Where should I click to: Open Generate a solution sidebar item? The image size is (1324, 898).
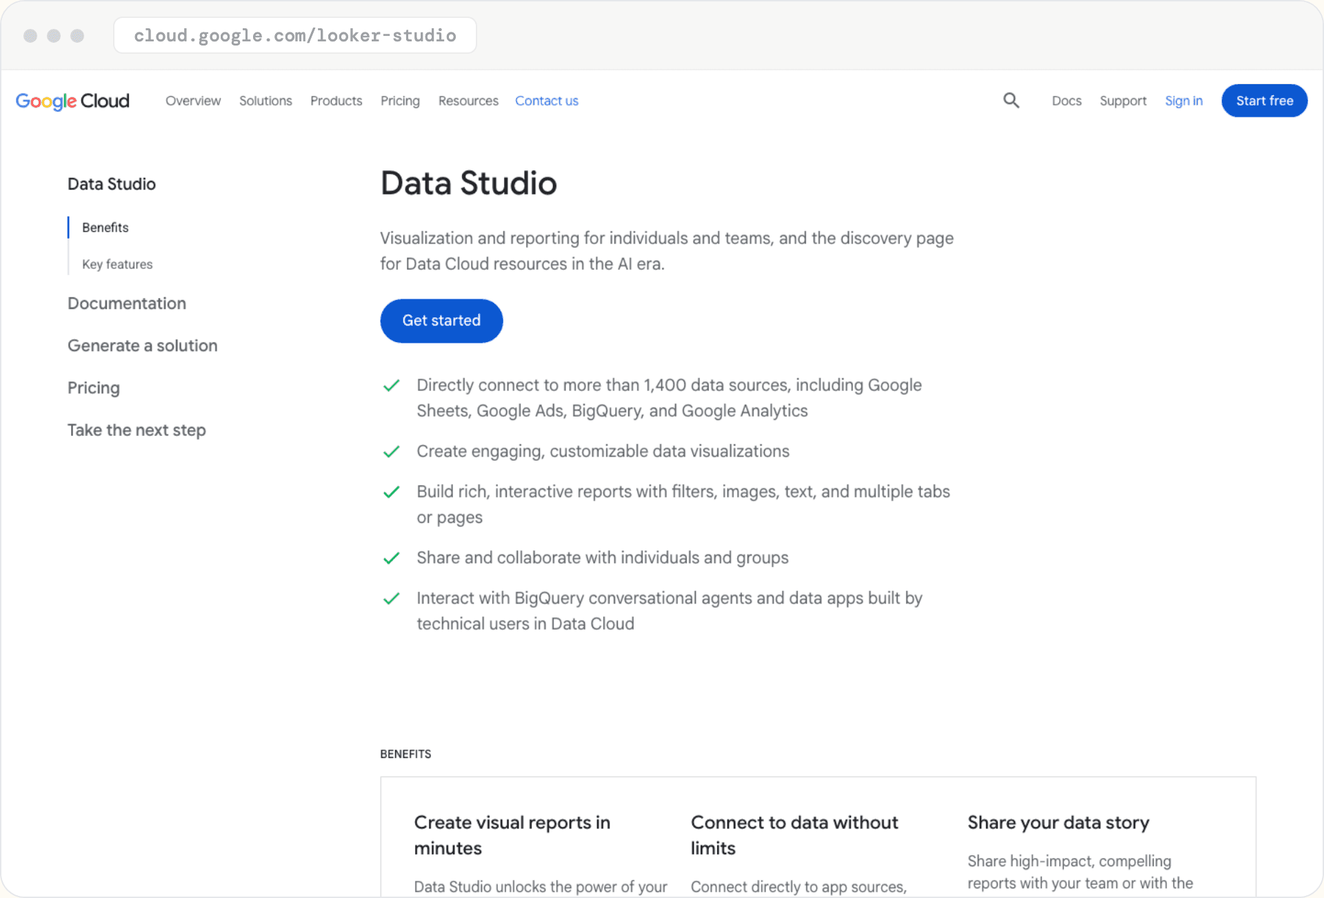[x=143, y=346]
